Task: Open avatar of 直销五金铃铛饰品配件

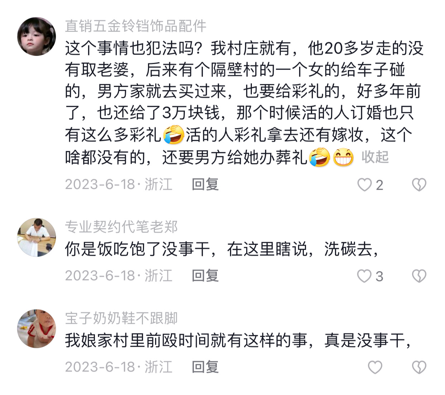Action: 37,36
